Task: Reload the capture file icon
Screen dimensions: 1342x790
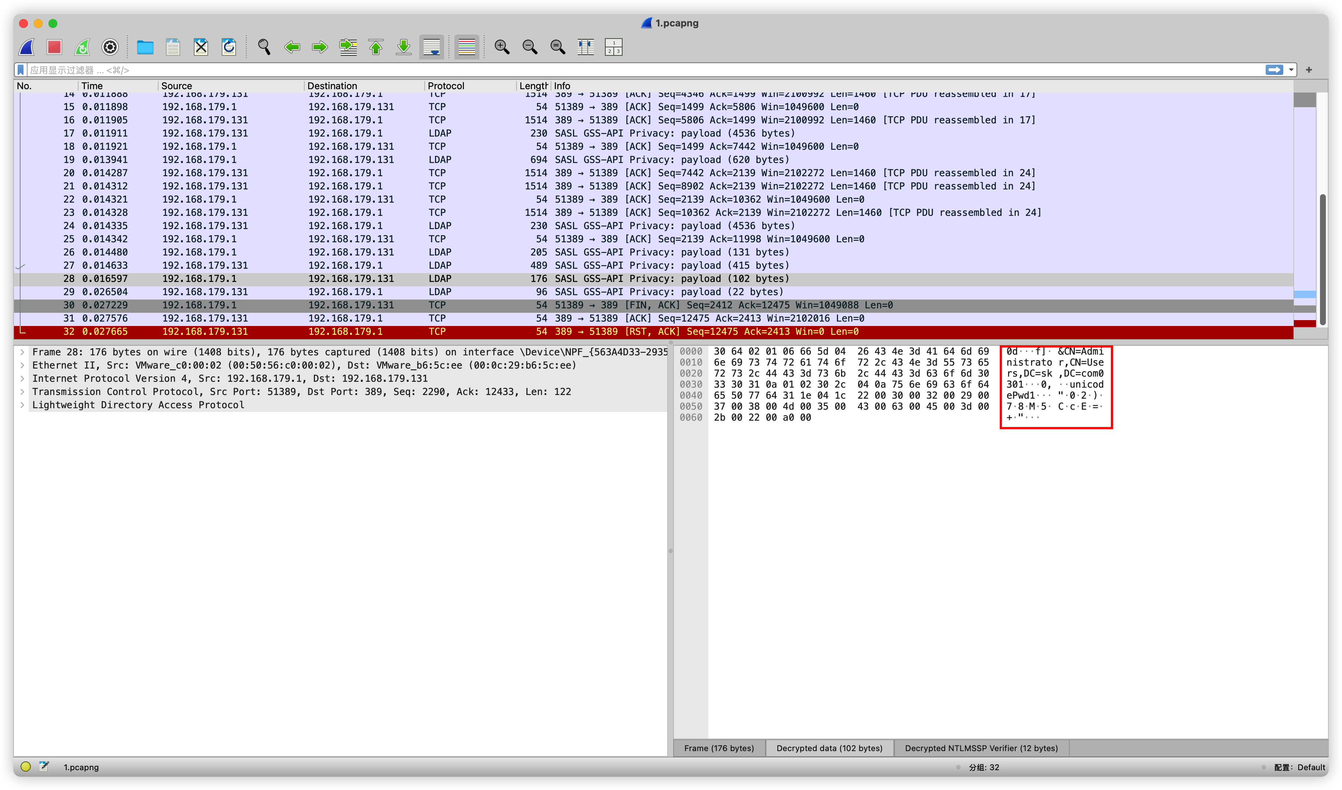Action: (x=229, y=47)
